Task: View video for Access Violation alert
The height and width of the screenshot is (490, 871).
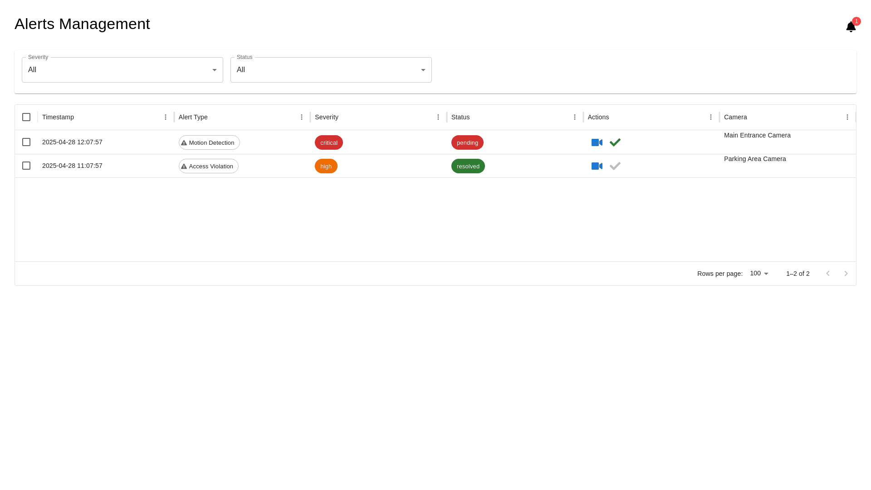Action: [x=597, y=166]
